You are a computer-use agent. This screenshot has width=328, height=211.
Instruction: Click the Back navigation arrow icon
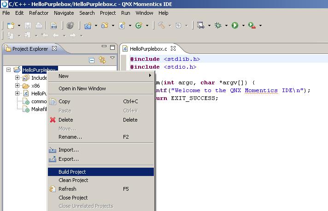click(56, 35)
